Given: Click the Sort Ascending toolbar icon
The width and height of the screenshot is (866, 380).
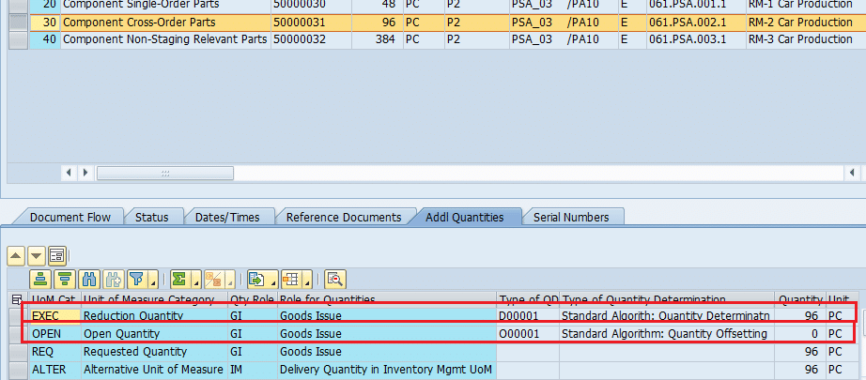Looking at the screenshot, I should pyautogui.click(x=41, y=279).
